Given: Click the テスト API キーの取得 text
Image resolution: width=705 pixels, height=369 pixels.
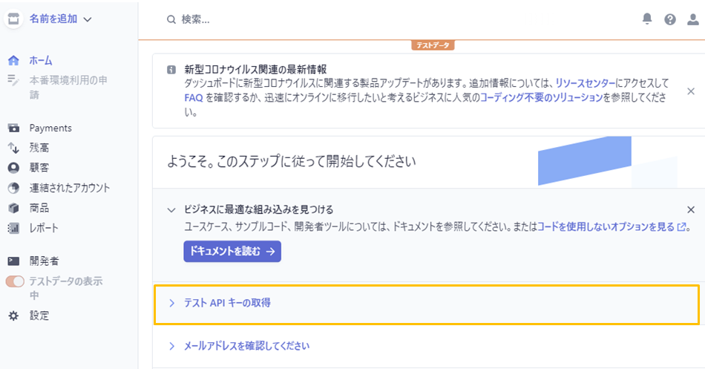Looking at the screenshot, I should (228, 304).
